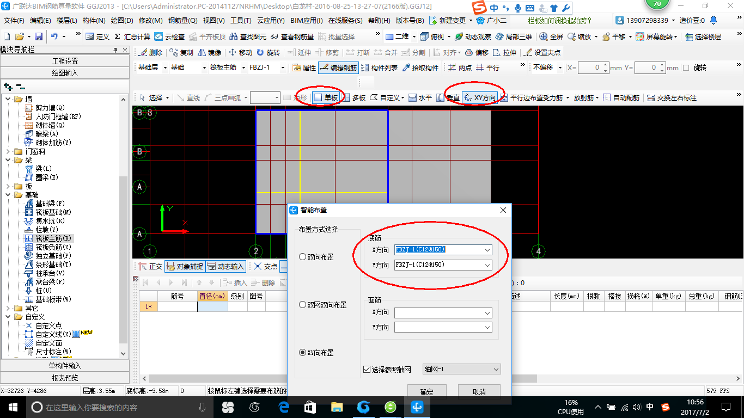Click 交换左右标注 swap labels
This screenshot has width=744, height=418.
[x=671, y=97]
